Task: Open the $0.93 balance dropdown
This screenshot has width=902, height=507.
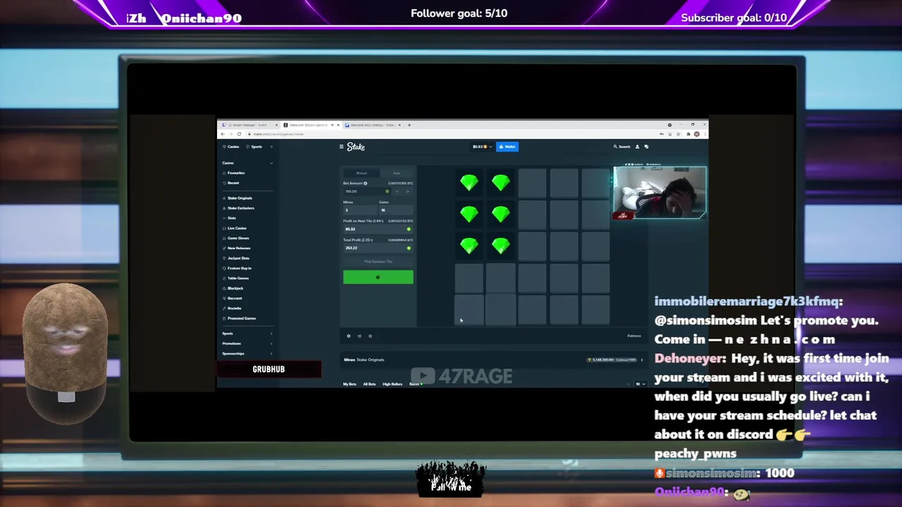Action: coord(482,146)
